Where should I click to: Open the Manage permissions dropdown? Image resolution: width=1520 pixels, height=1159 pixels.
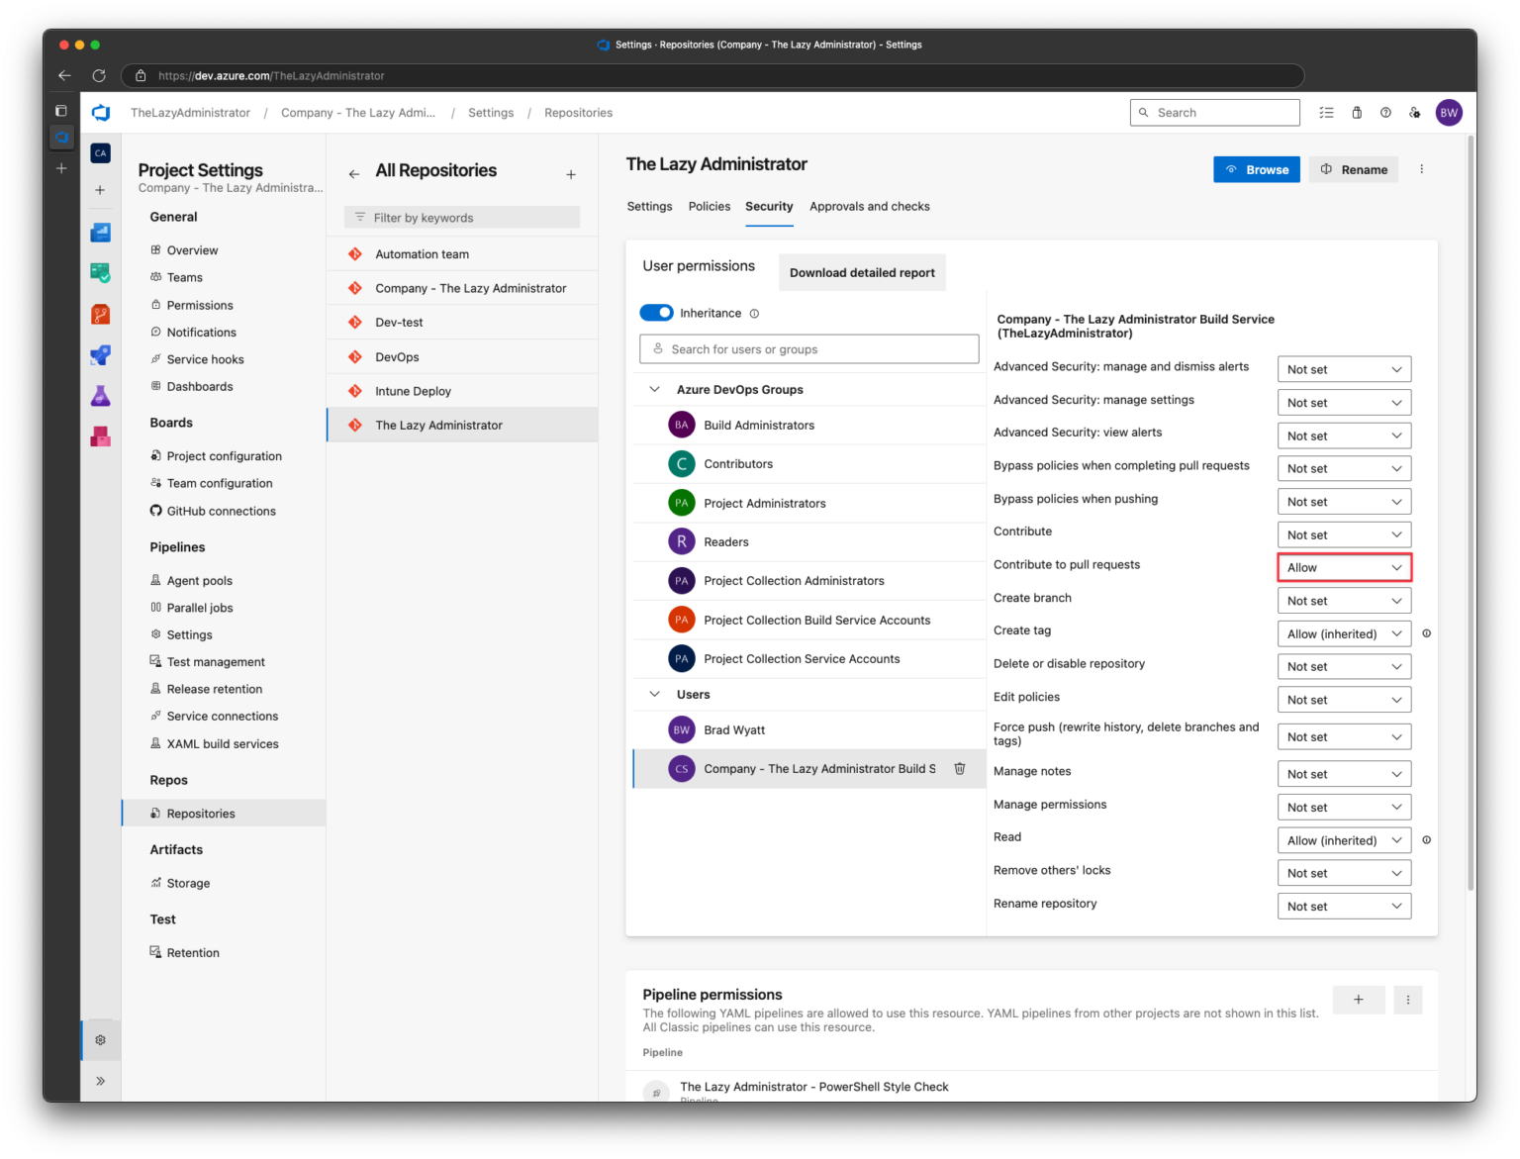click(1344, 808)
